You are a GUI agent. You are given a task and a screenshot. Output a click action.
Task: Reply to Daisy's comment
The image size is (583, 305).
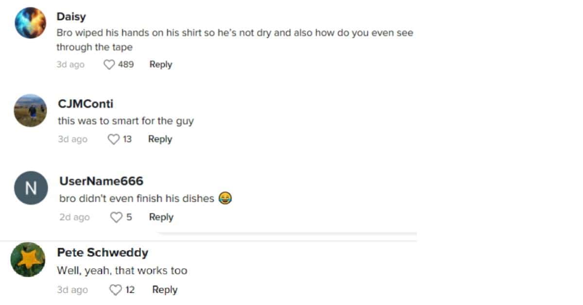[160, 64]
